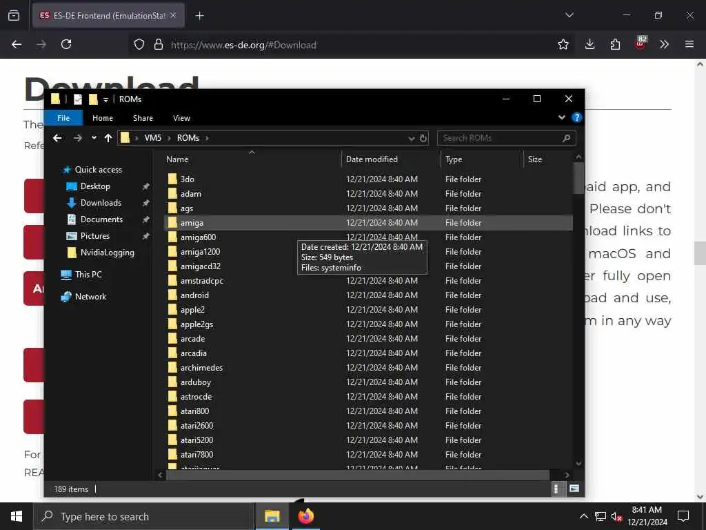The height and width of the screenshot is (530, 706).
Task: Open Documents in the navigation pane
Action: pos(101,219)
